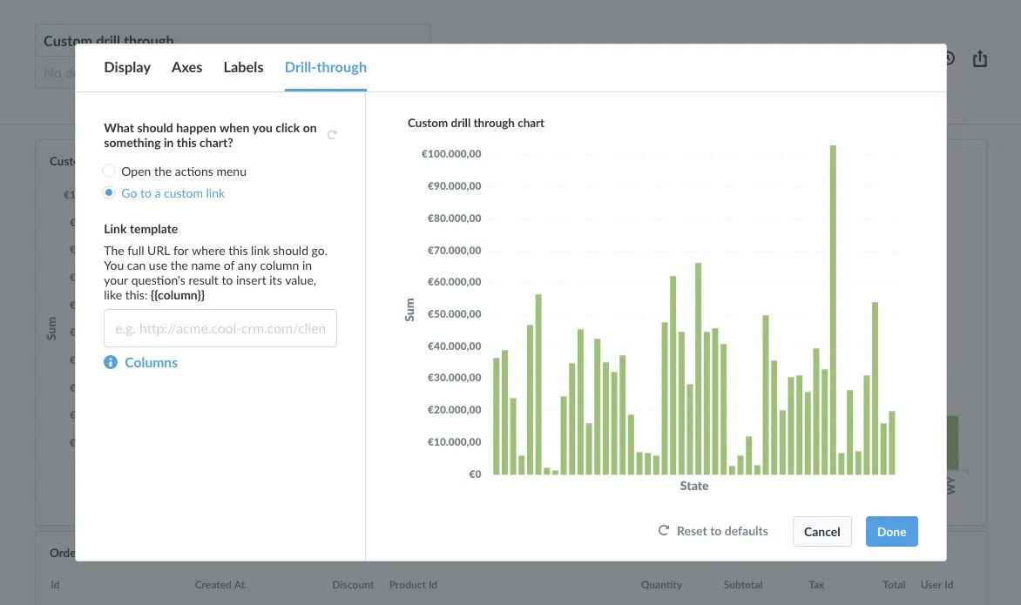
Task: Click the Reset to defaults circular arrow icon
Action: pyautogui.click(x=664, y=530)
